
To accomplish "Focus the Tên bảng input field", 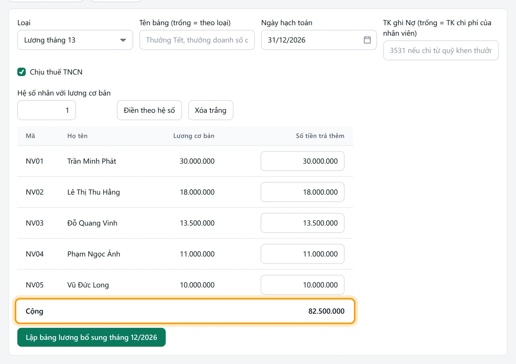I will click(197, 40).
